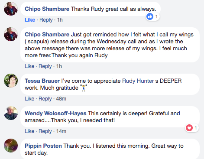
Task: Click the 14m timestamp on Wendy's comment
Action: click(61, 131)
